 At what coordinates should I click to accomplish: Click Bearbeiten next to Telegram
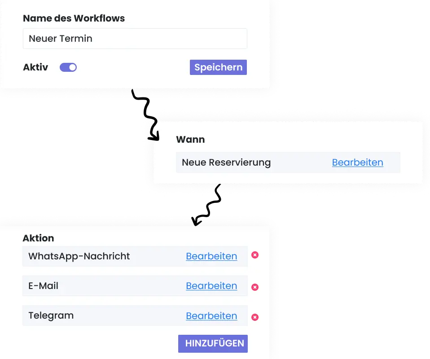(x=211, y=316)
